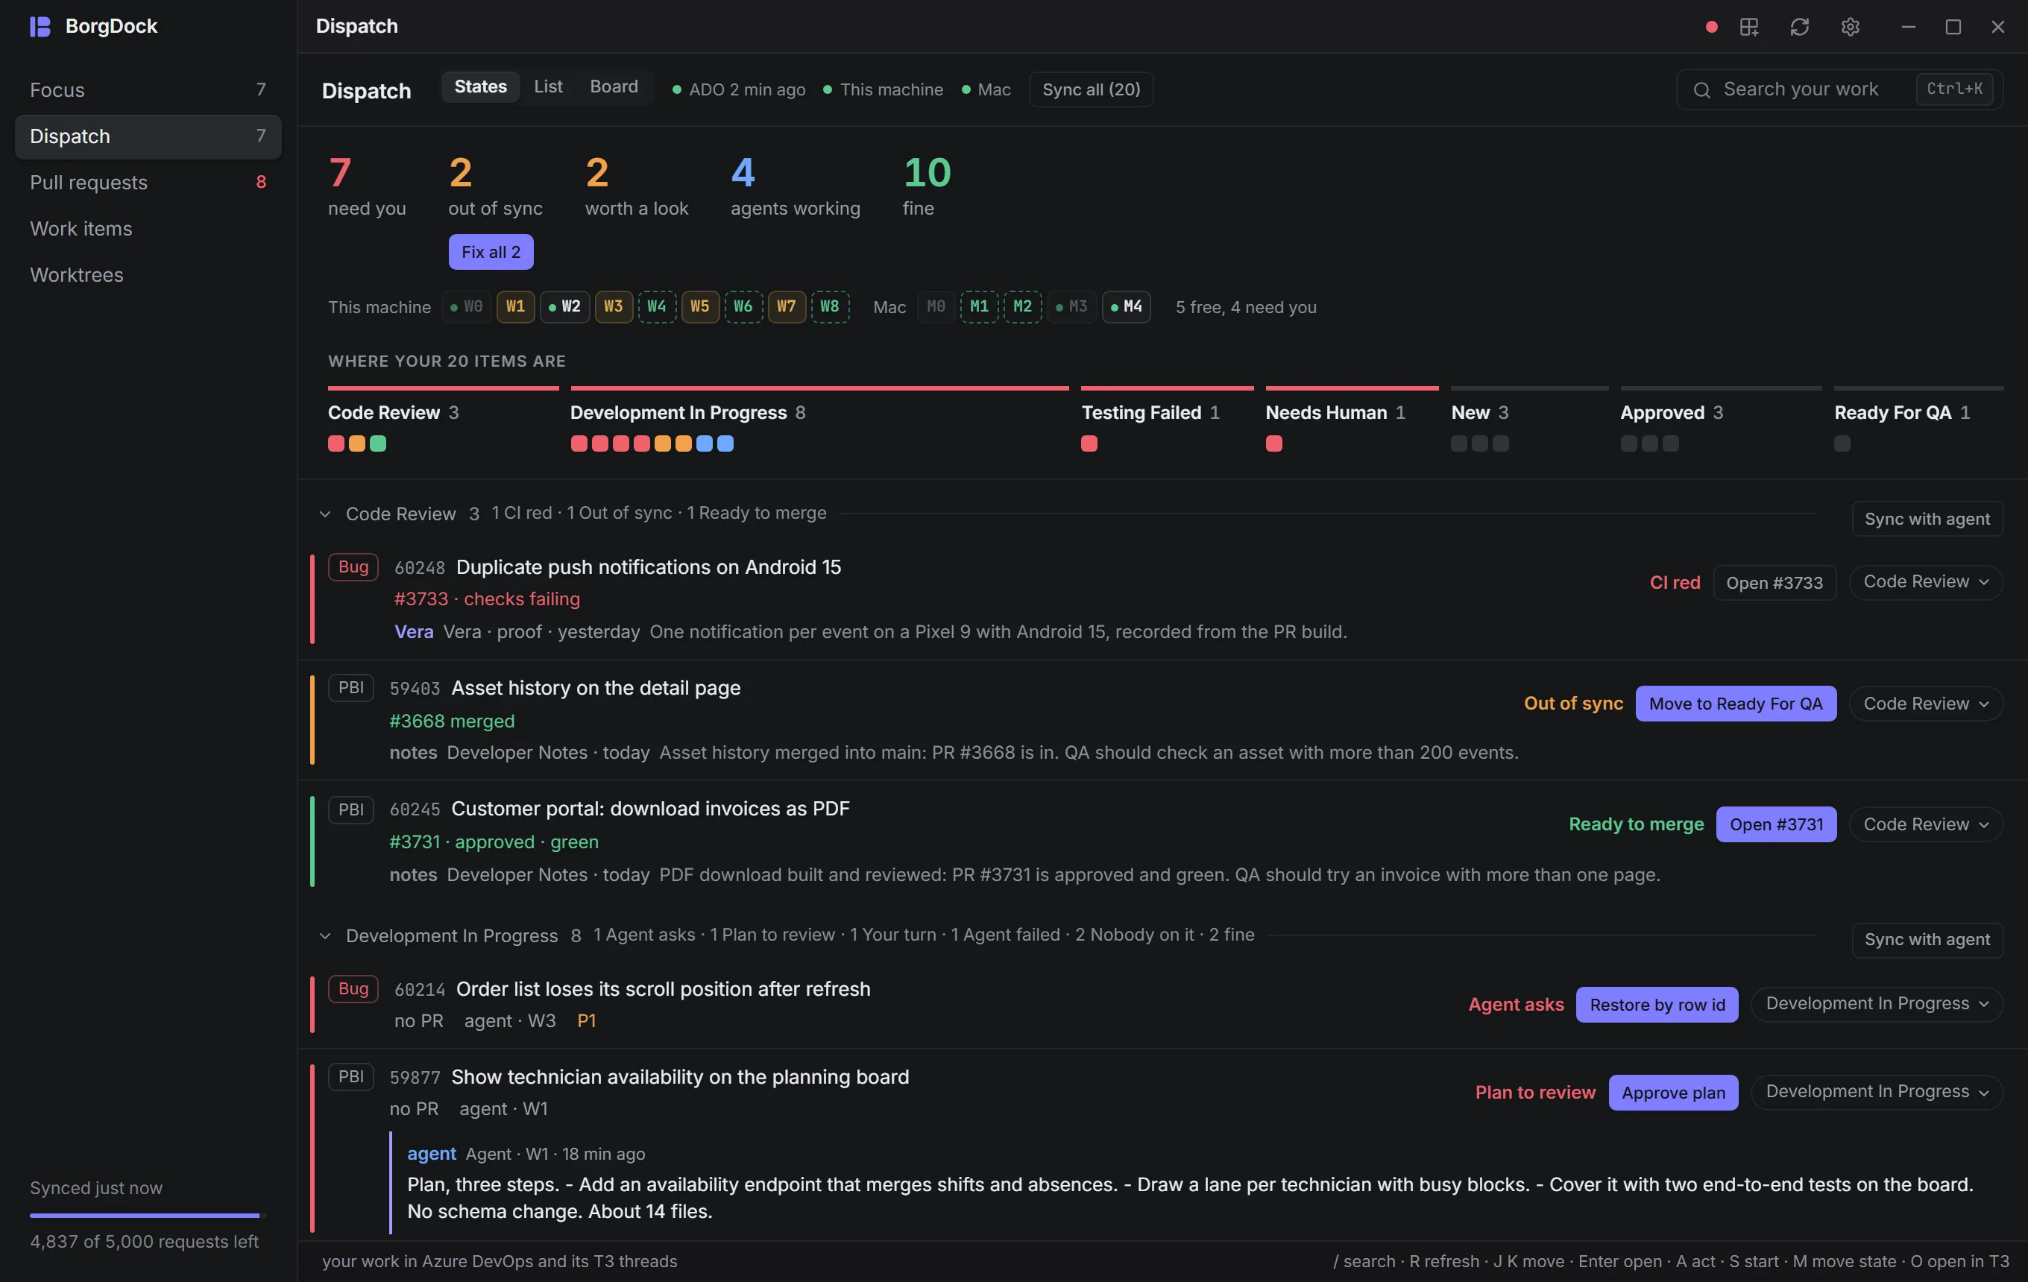Open Focus in sidebar
Image resolution: width=2028 pixels, height=1282 pixels.
tap(148, 90)
